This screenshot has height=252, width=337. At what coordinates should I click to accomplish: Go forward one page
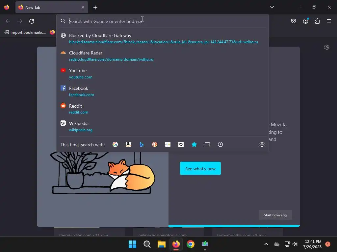[x=20, y=21]
